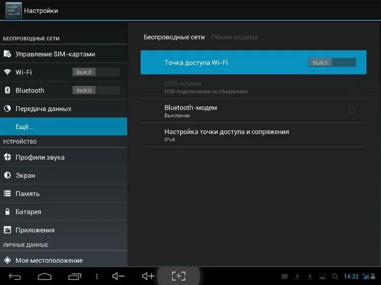Select Режим модема breadcrumb
This screenshot has width=381, height=285.
click(x=234, y=37)
